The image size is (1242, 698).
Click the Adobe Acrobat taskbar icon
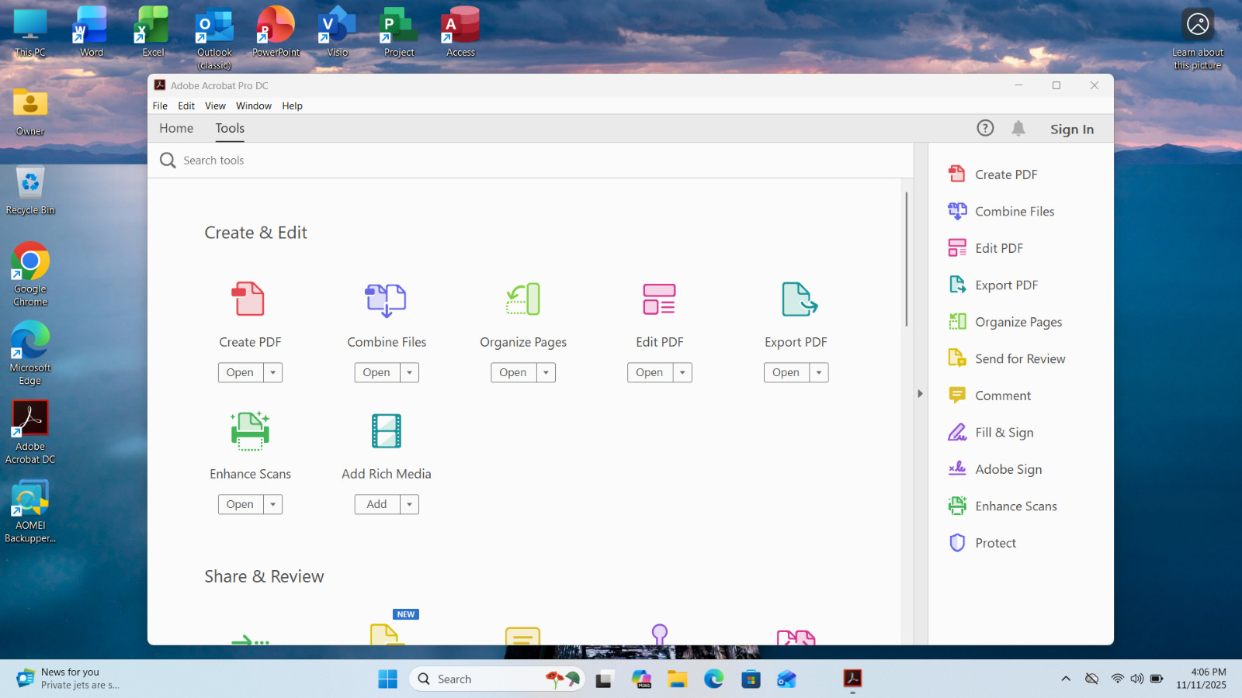[852, 679]
